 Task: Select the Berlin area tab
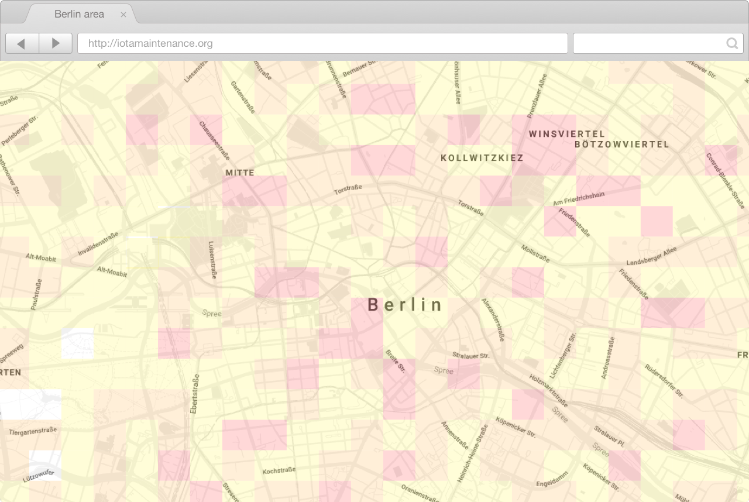tap(79, 14)
